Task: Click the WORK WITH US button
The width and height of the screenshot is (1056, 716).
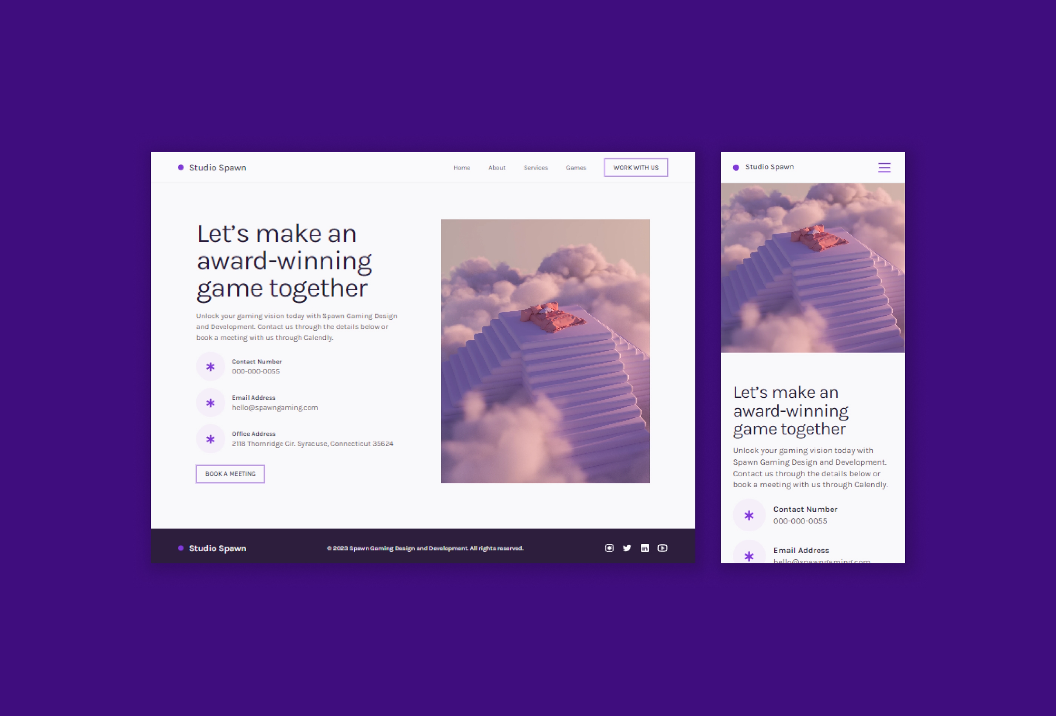Action: pos(636,167)
